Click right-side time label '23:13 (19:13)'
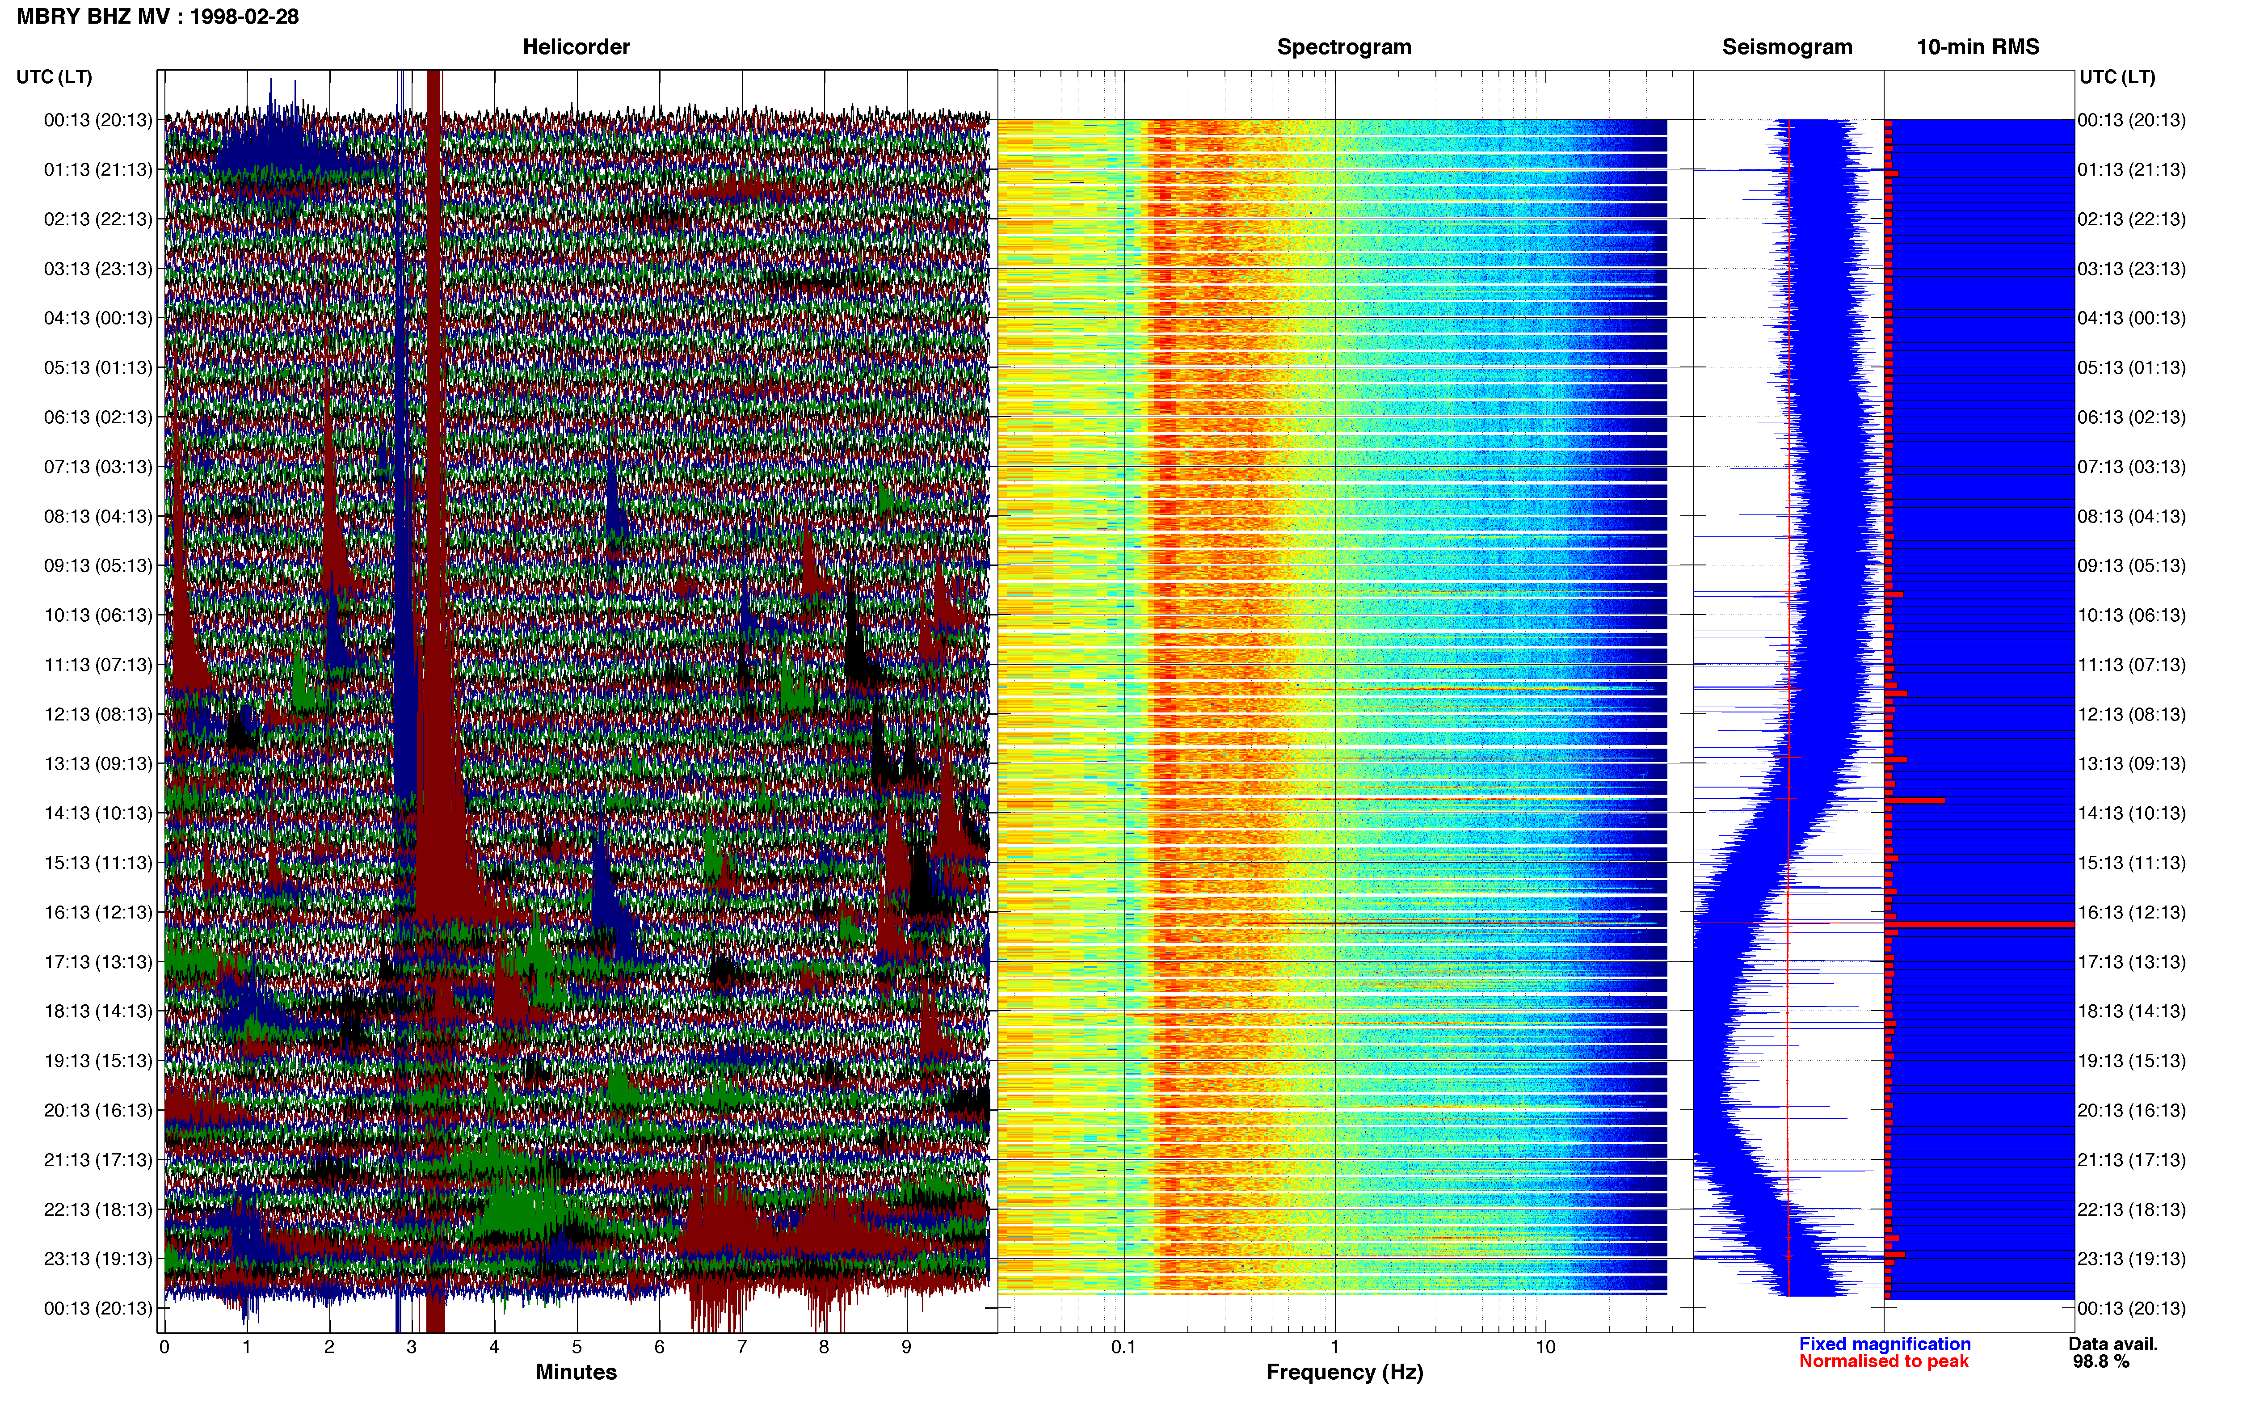 [x=2132, y=1259]
